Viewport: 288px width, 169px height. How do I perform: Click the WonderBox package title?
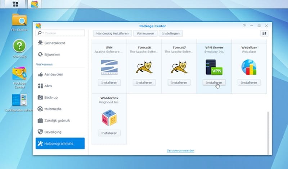[109, 98]
